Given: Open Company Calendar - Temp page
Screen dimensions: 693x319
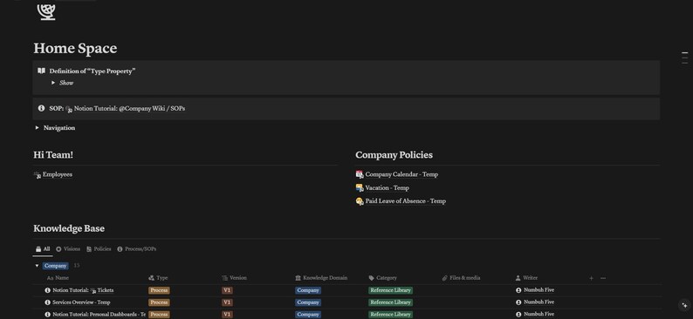Looking at the screenshot, I should pyautogui.click(x=401, y=174).
